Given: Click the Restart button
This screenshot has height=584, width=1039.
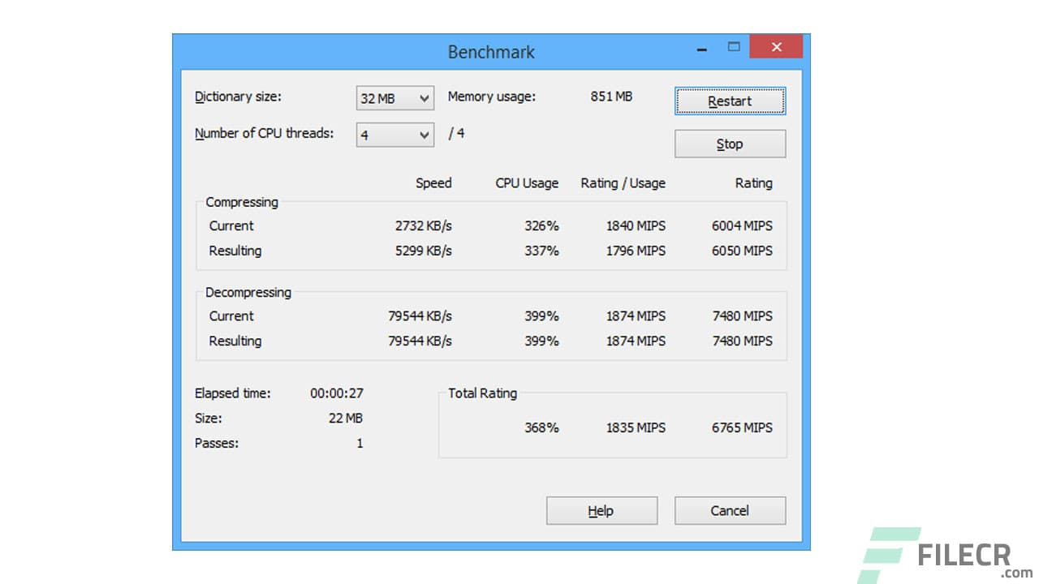Looking at the screenshot, I should [x=729, y=101].
